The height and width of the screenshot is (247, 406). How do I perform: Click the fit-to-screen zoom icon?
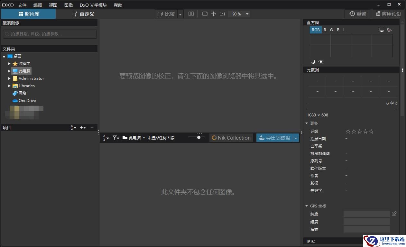(x=205, y=14)
